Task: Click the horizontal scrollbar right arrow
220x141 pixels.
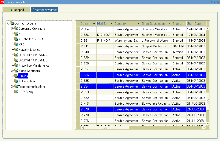Action: [204, 128]
